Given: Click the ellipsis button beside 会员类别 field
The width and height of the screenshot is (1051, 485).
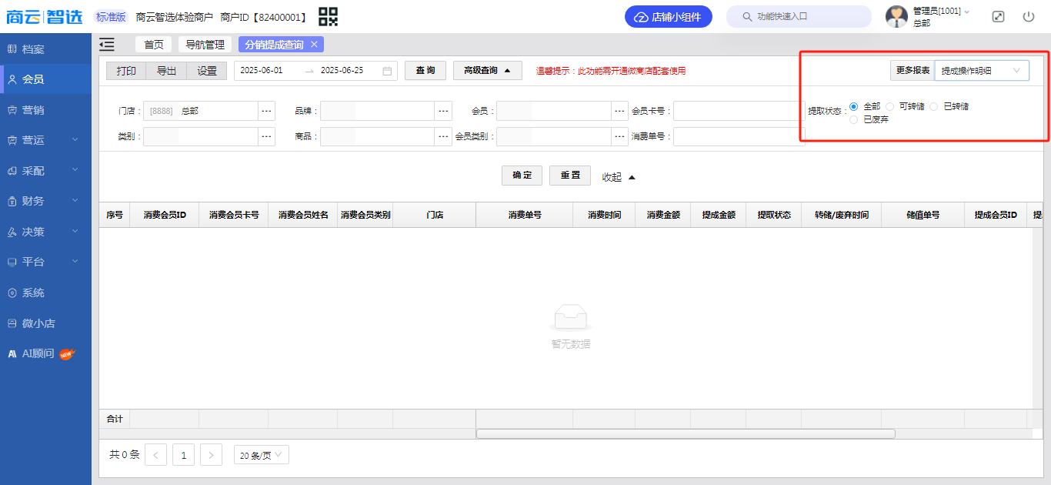Looking at the screenshot, I should click(620, 136).
